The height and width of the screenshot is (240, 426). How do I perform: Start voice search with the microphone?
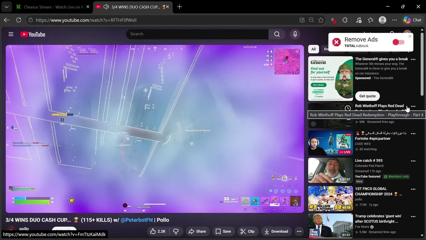tap(295, 34)
